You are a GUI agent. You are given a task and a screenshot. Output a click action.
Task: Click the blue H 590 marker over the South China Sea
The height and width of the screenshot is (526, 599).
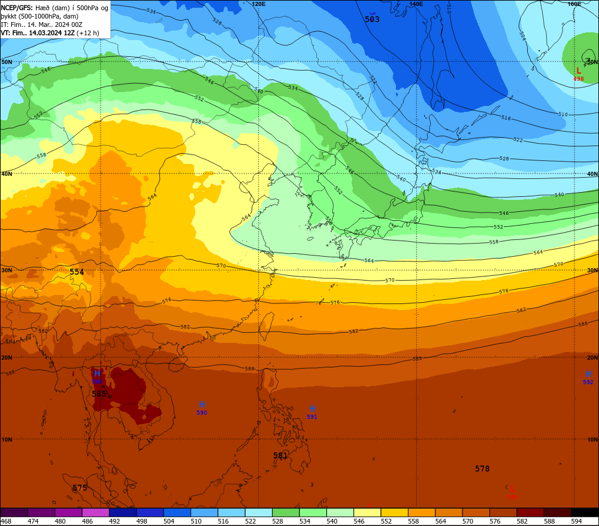(x=202, y=405)
